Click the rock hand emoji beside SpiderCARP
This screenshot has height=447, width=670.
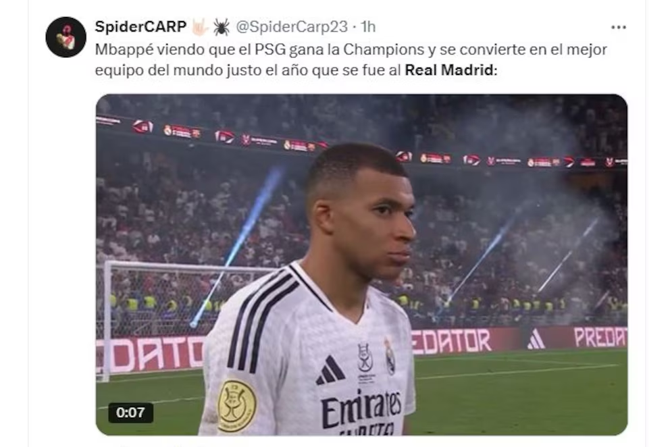[199, 27]
